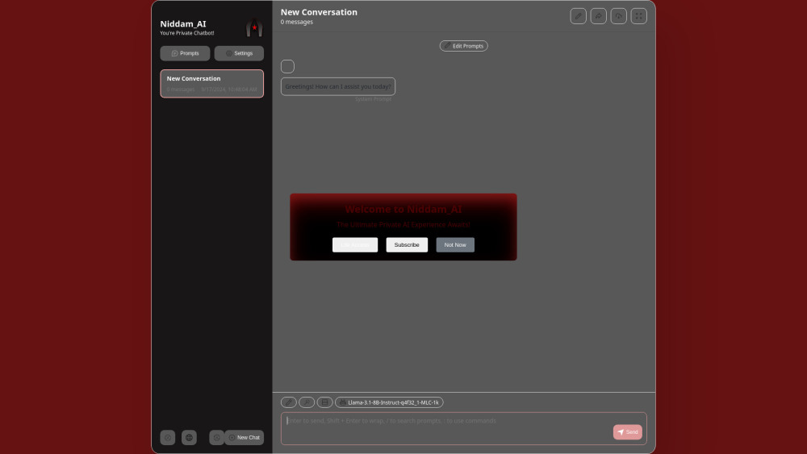Click the leftmost white button in the welcome dialog

(x=355, y=244)
